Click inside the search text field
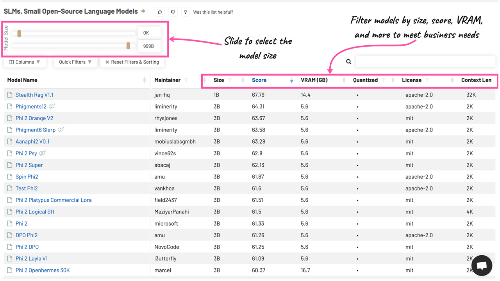Screen dimensions: 500x281 425,61
